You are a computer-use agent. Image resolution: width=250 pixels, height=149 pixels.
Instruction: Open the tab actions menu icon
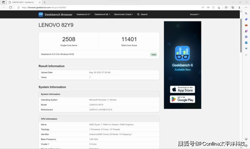click(3, 2)
